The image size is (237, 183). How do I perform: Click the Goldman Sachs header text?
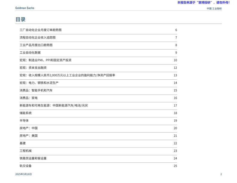(x=25, y=8)
